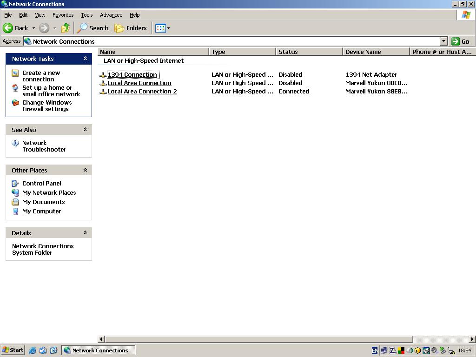Toggle the Folders pane button
Screen dimensions: 476x357
click(x=131, y=28)
